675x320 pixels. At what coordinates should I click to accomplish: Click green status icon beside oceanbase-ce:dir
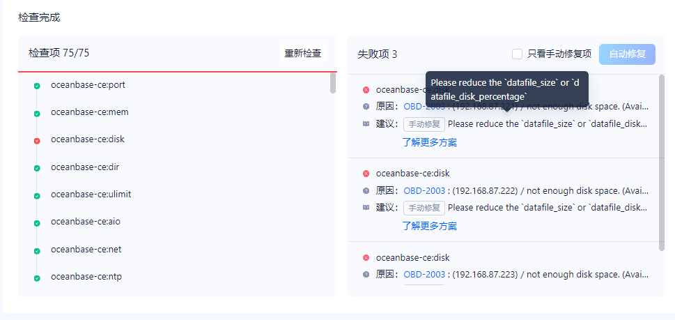click(37, 169)
